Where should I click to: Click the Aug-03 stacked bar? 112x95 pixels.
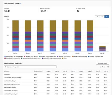[x=40, y=36]
